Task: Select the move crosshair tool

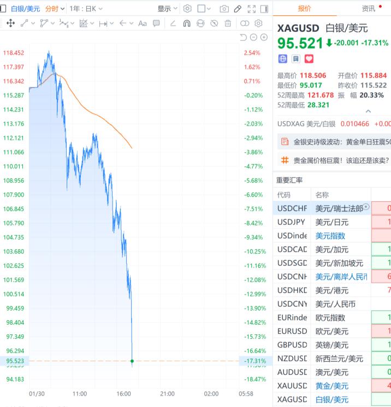Action: tap(11, 23)
